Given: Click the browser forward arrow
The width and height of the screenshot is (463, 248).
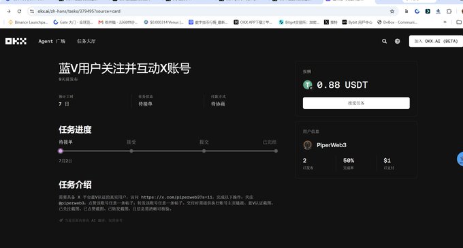Looking at the screenshot, I should [x=9, y=11].
